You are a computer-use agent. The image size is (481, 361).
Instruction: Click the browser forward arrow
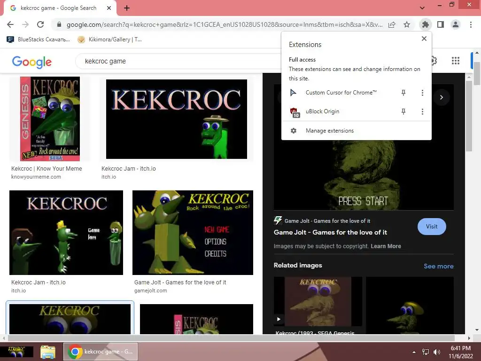point(25,24)
